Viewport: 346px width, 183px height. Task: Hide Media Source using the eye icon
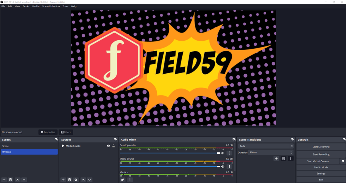[x=108, y=146]
